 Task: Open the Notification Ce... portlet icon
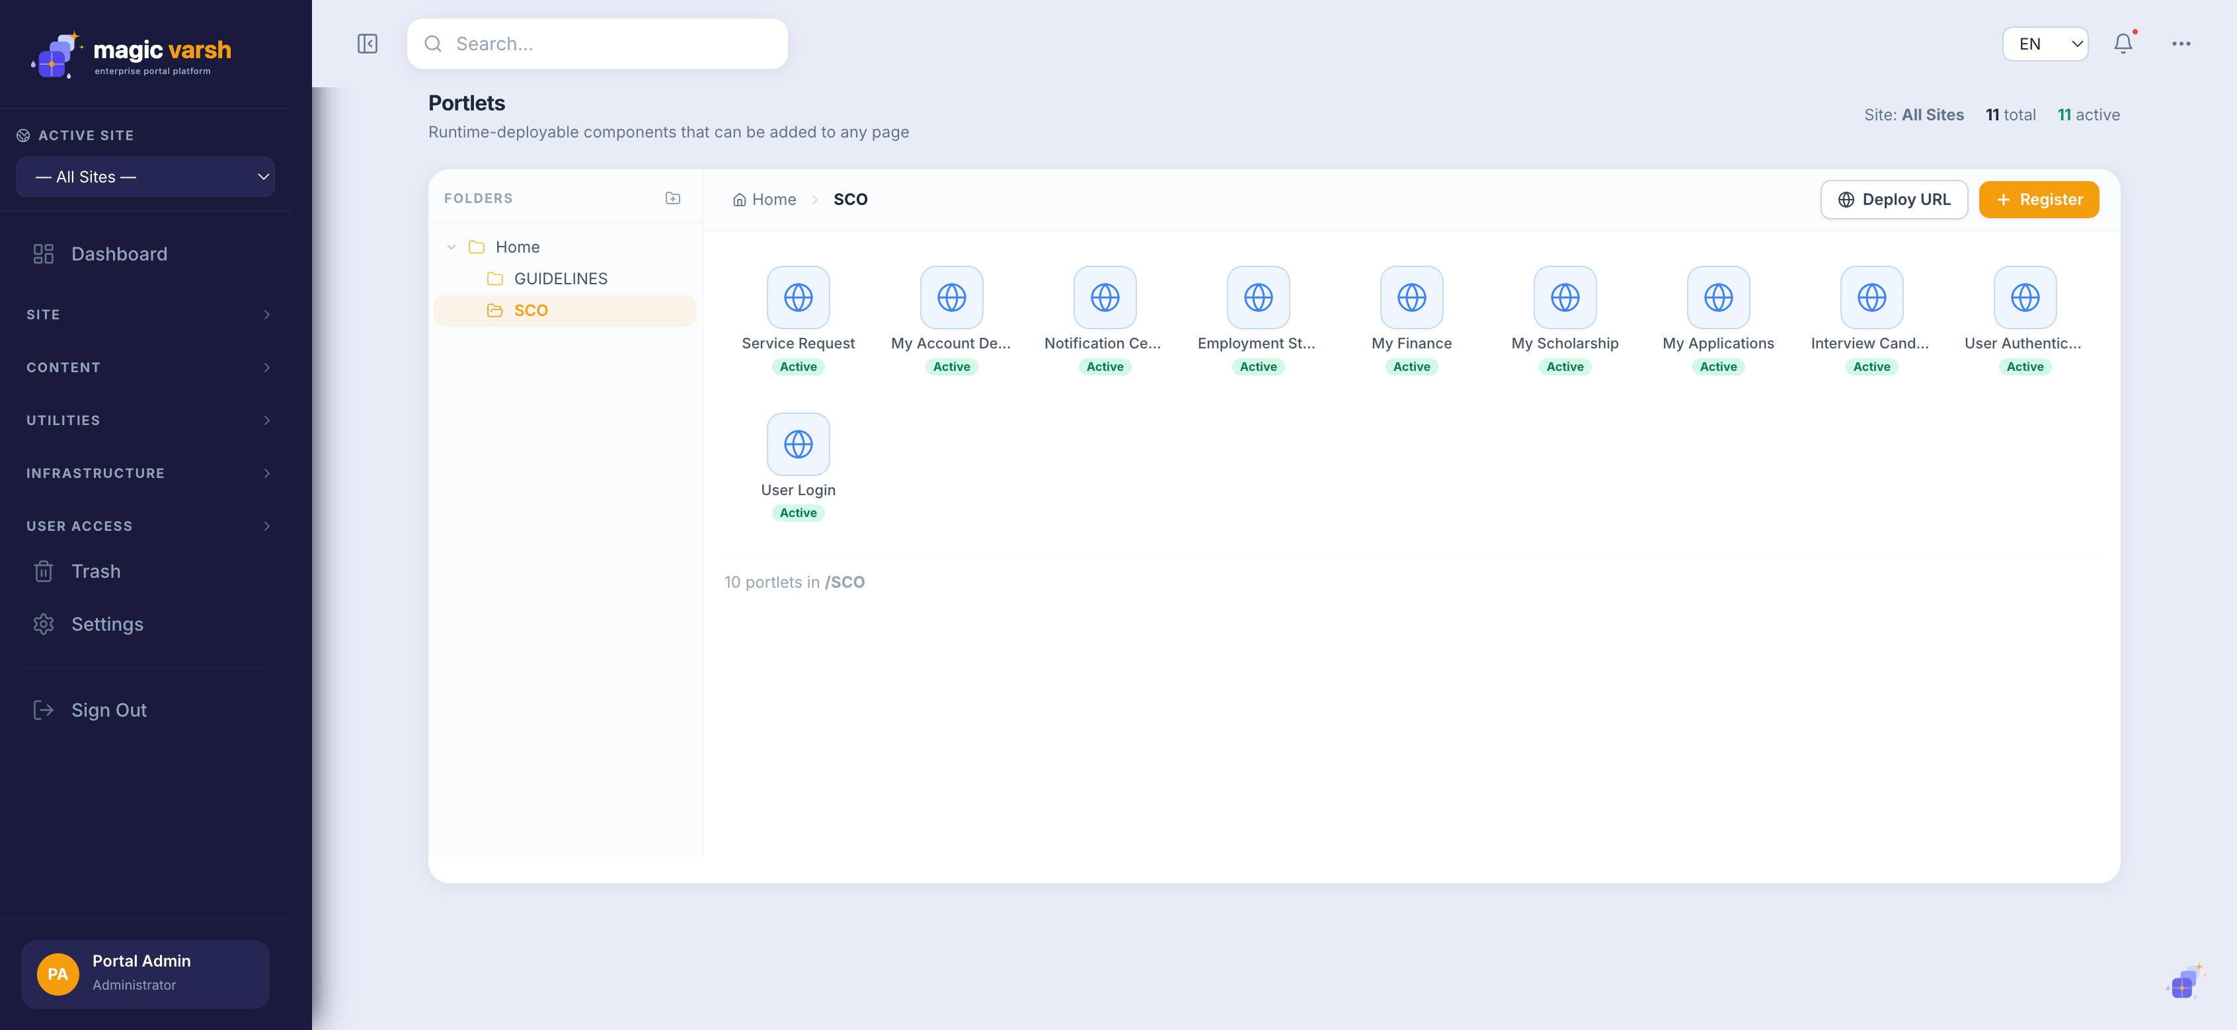(1105, 297)
